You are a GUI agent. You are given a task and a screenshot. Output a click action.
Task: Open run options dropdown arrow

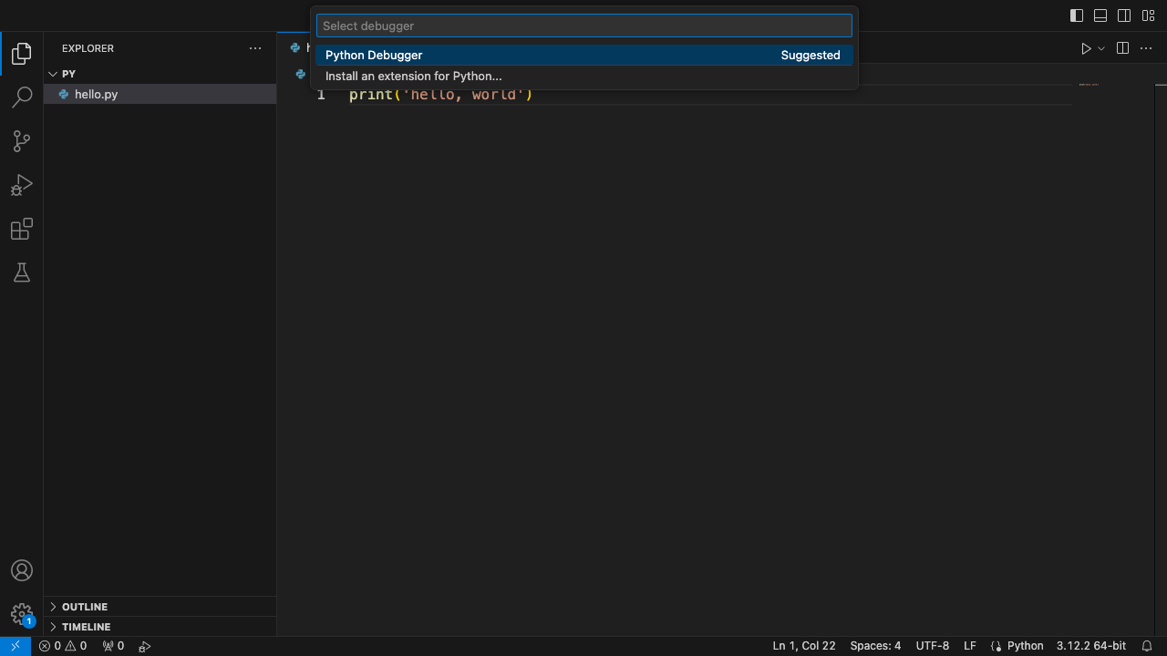tap(1101, 48)
